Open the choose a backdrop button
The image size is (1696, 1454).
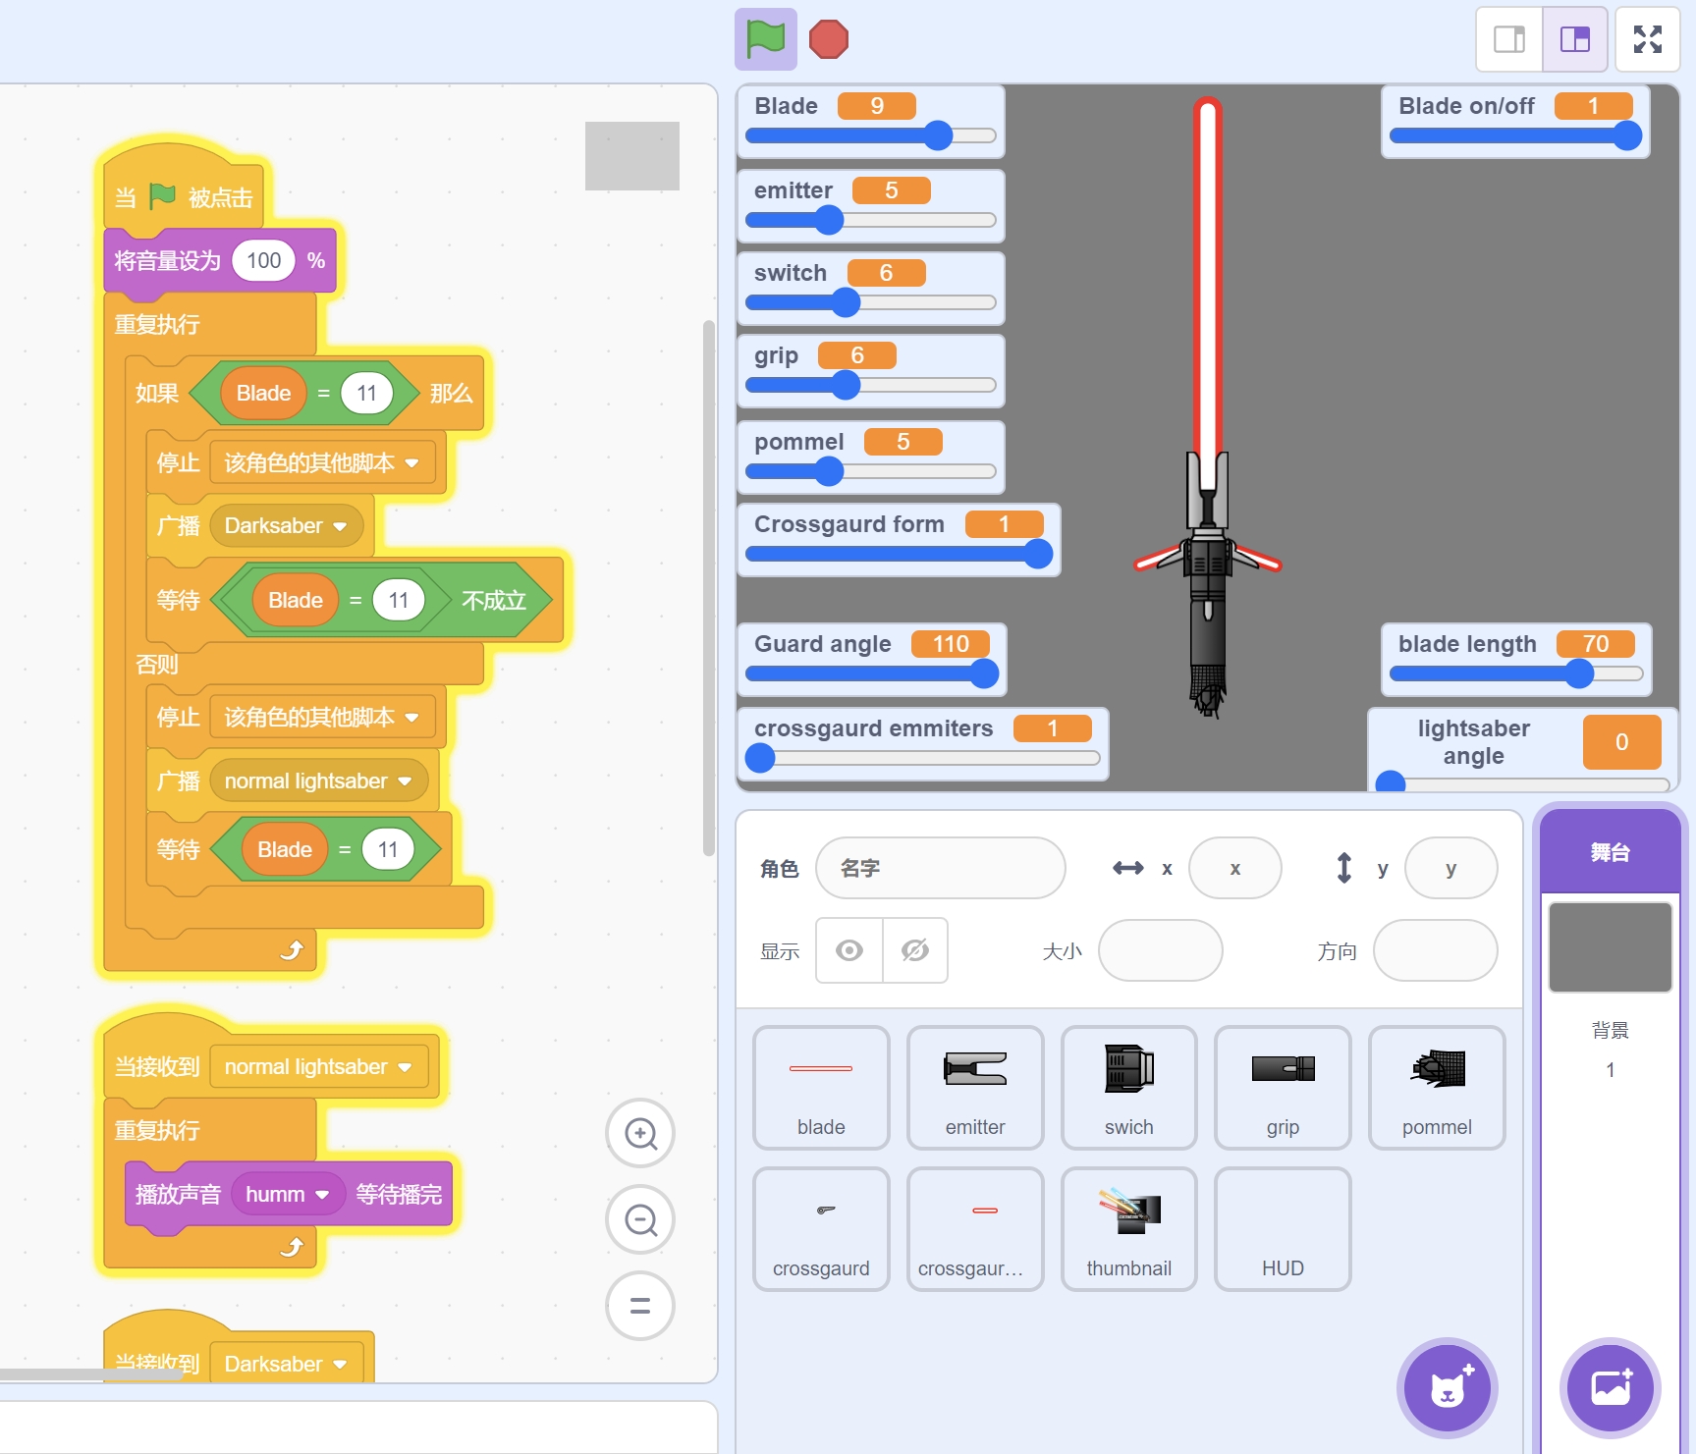pyautogui.click(x=1611, y=1388)
